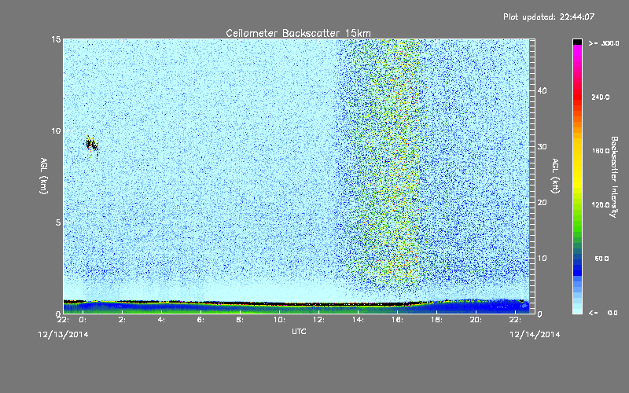Viewport: 629px width, 393px height.
Task: Click the first 22: hour tick label at the plot's left edge
Action: pos(64,320)
